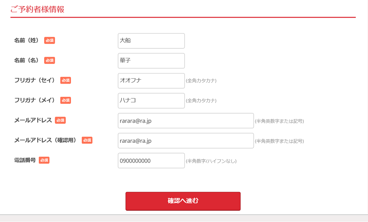
Task: Click the 半角数字/ハイフンなし hint text
Action: (211, 161)
